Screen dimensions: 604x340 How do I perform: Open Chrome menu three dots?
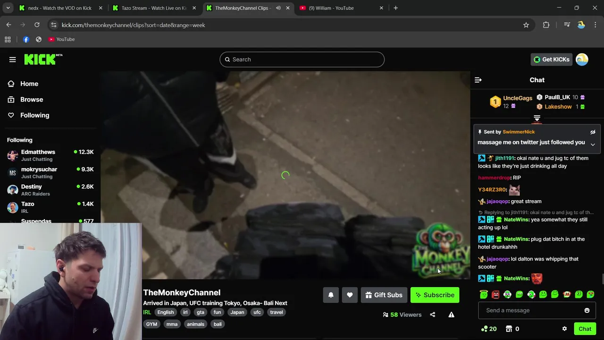tap(596, 25)
